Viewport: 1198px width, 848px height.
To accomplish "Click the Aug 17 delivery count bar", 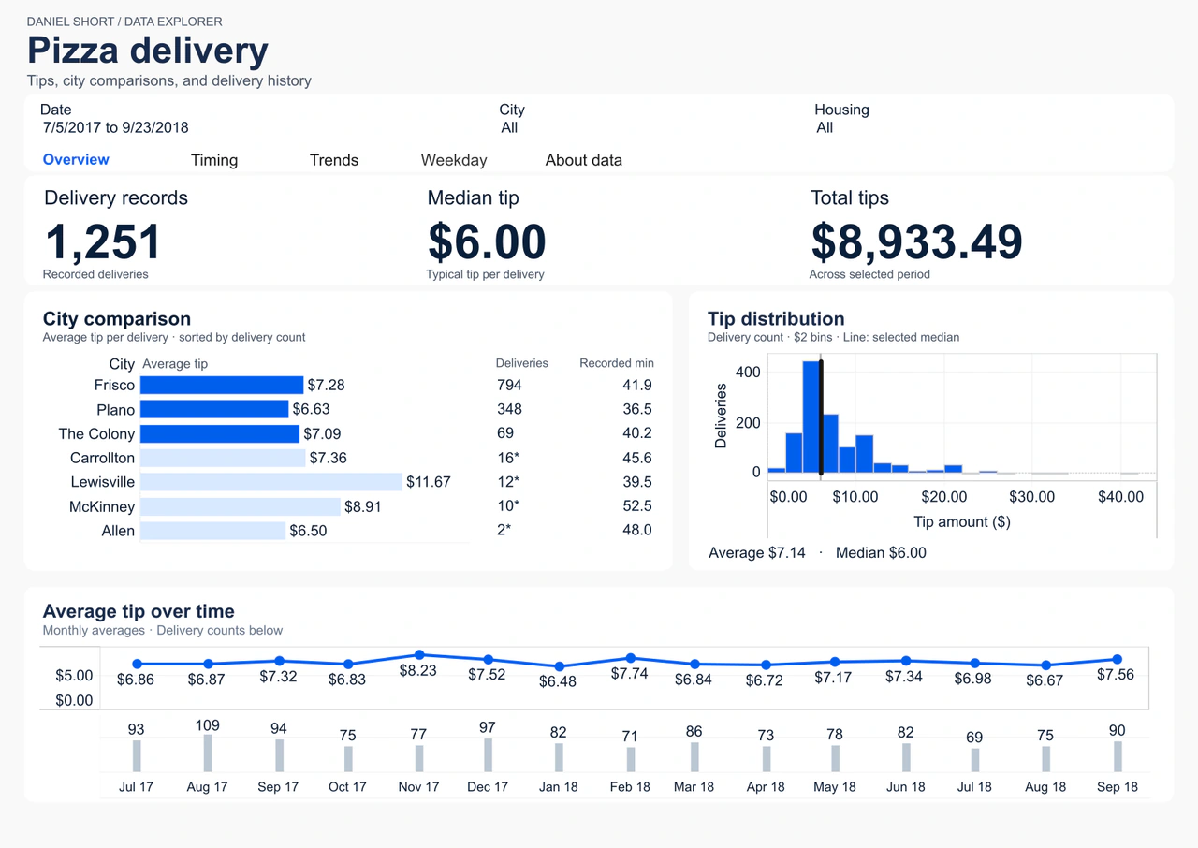I will coord(208,753).
